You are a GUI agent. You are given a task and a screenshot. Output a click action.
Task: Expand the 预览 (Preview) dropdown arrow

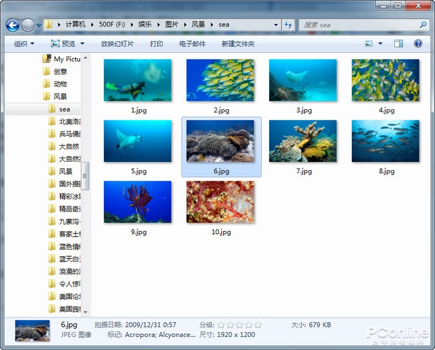click(82, 44)
